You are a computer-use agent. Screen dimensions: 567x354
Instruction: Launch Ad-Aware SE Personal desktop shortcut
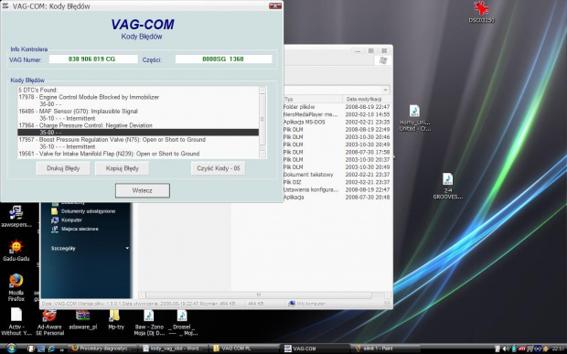(x=50, y=323)
